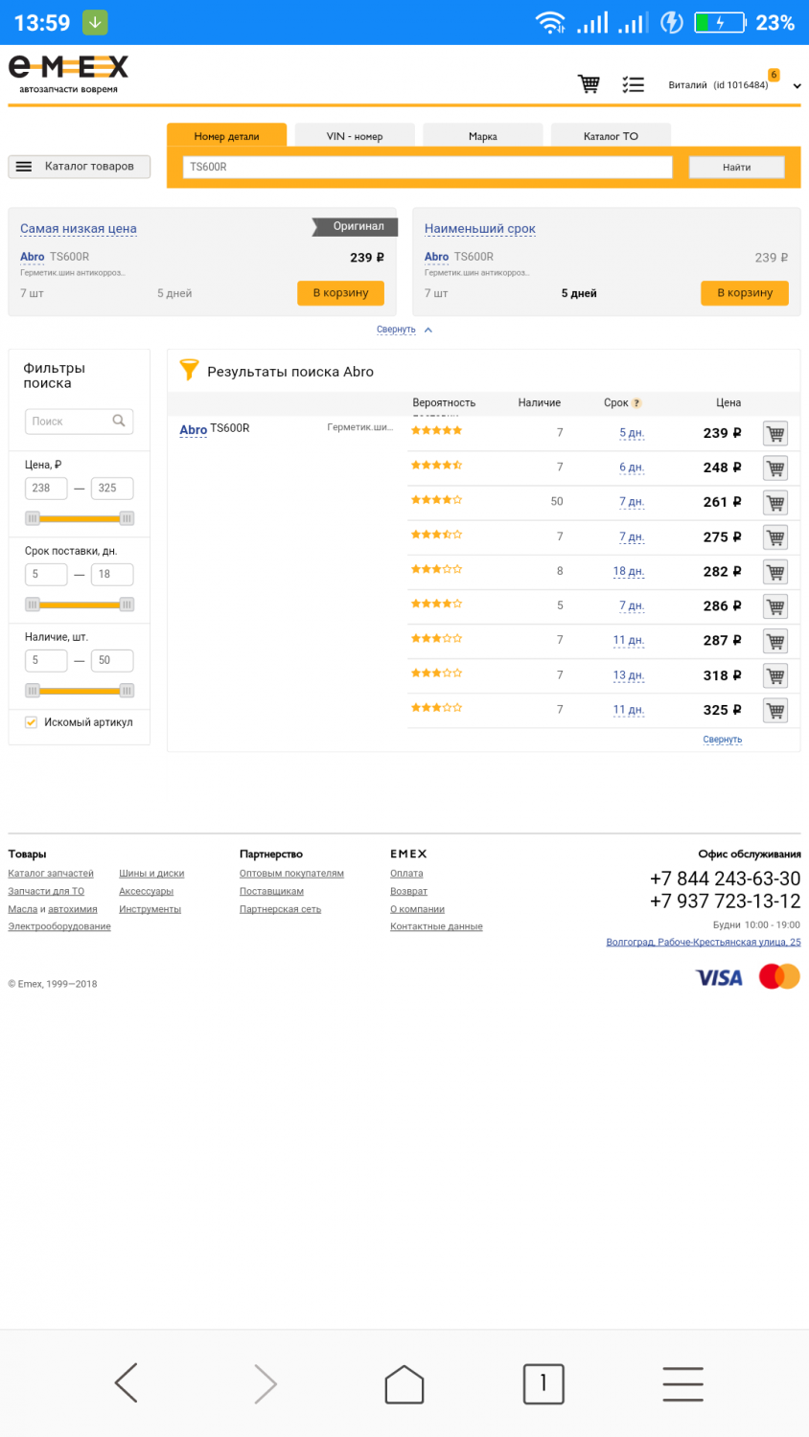Viewport: 809px width, 1437px height.
Task: Grab right handle of delivery time slider
Action: click(127, 604)
